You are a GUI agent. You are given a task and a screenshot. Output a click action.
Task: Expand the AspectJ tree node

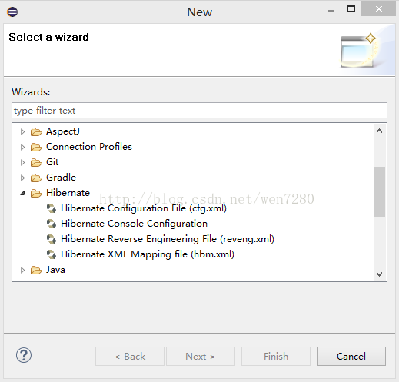22,131
